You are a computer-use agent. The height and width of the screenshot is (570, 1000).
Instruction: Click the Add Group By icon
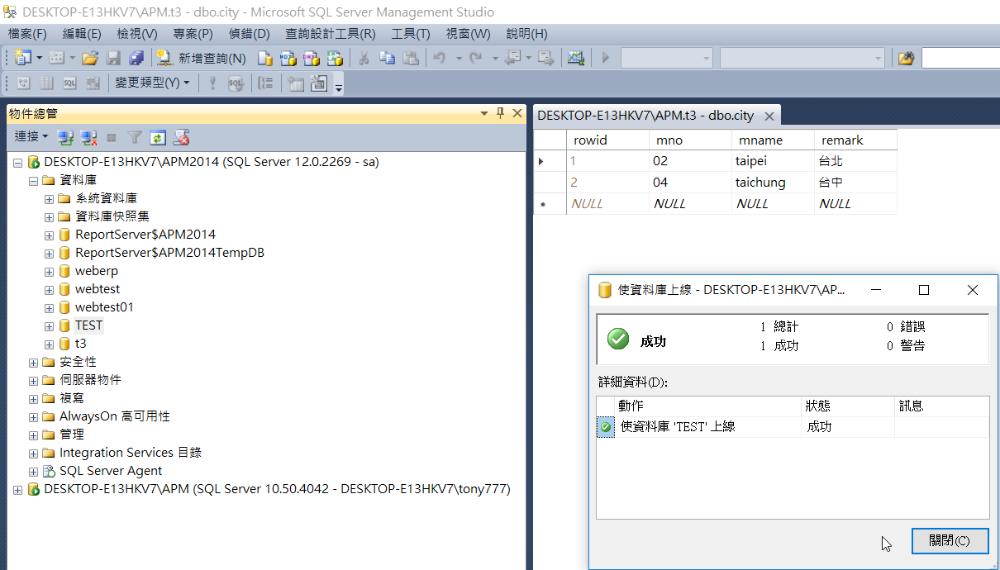click(265, 83)
